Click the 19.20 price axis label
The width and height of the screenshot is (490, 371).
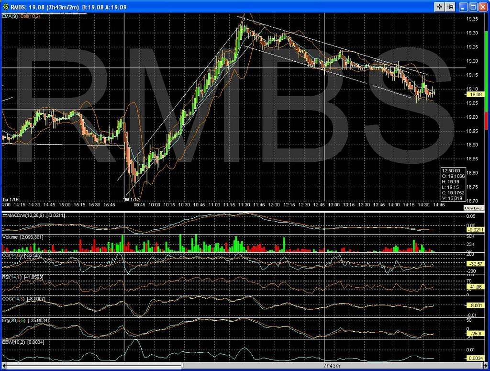tap(472, 61)
